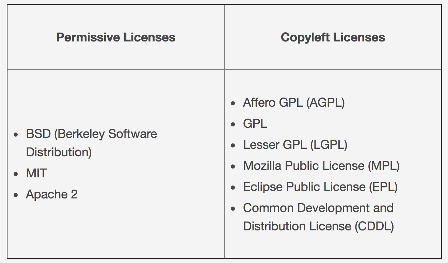Screen dimensions: 448x263
Task: Click the Eclipse Public License (EPL) entry
Action: point(320,187)
